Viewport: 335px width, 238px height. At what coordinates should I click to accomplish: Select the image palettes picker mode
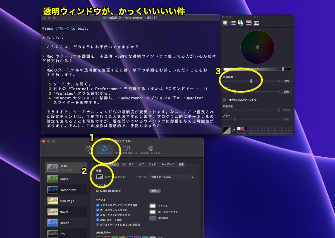tap(248, 23)
